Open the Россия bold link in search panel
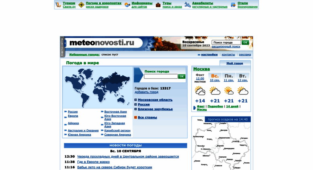 [144, 104]
